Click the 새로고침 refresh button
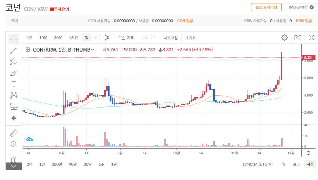318x180 pixels. click(171, 38)
